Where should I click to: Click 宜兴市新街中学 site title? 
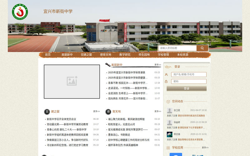[58, 12]
